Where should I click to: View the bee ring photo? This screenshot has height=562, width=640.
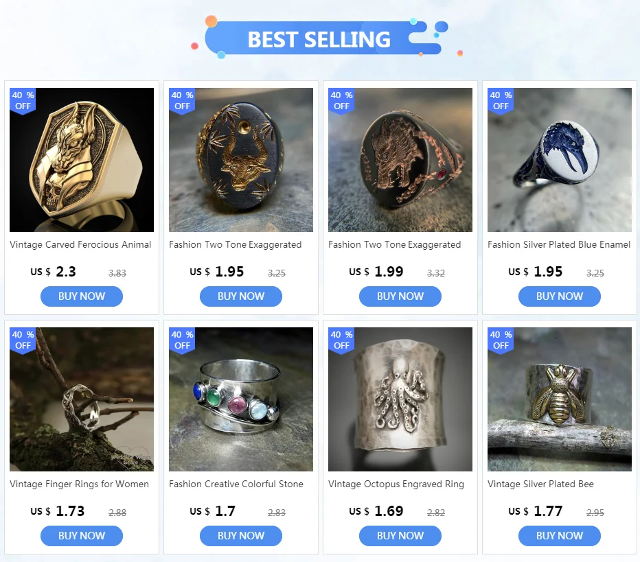click(560, 399)
